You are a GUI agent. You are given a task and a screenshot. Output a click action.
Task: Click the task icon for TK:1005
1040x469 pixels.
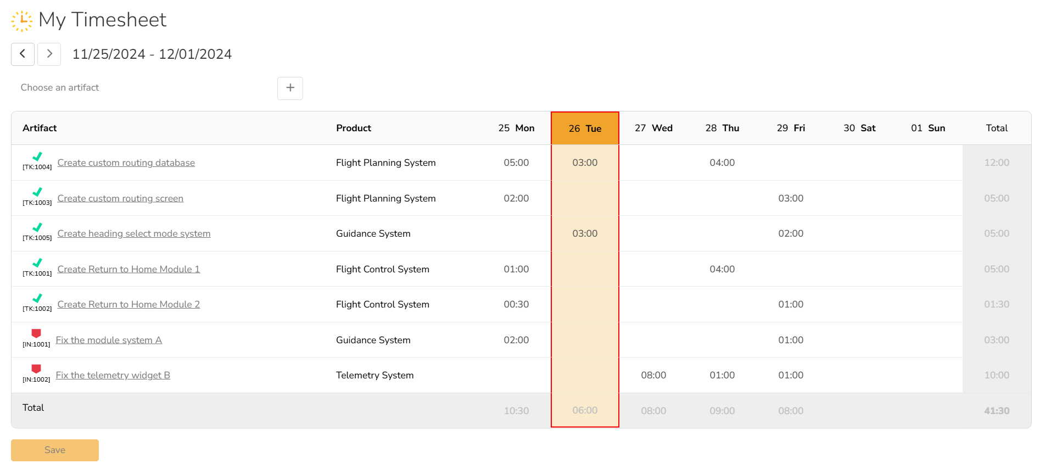pos(37,228)
